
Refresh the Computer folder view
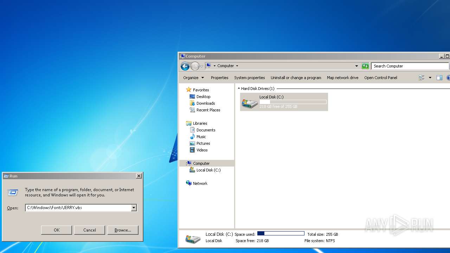click(365, 66)
